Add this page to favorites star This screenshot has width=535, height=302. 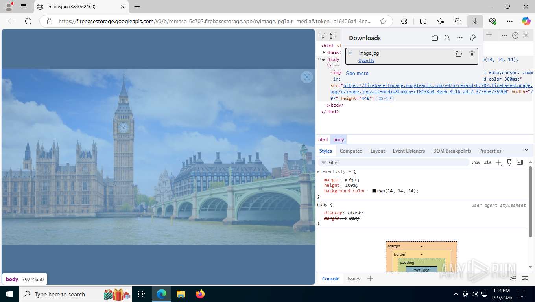(383, 21)
